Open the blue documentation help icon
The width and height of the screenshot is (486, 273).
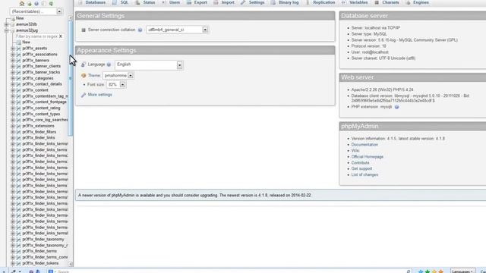click(36, 4)
